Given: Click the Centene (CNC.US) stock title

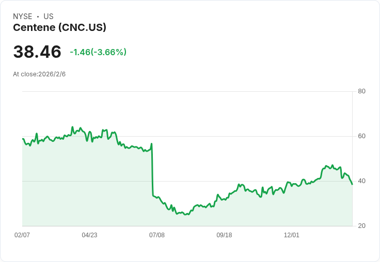Looking at the screenshot, I should tap(59, 28).
